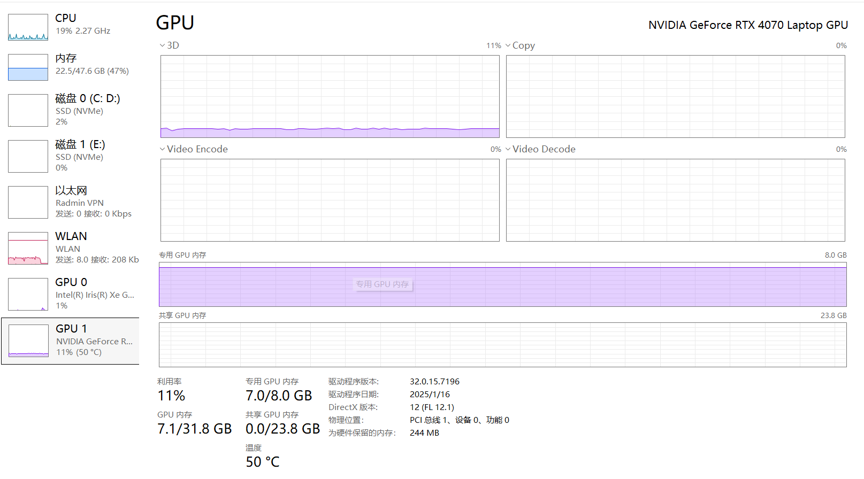Open the 以太网 Radmin VPN thumbnail

pos(28,202)
